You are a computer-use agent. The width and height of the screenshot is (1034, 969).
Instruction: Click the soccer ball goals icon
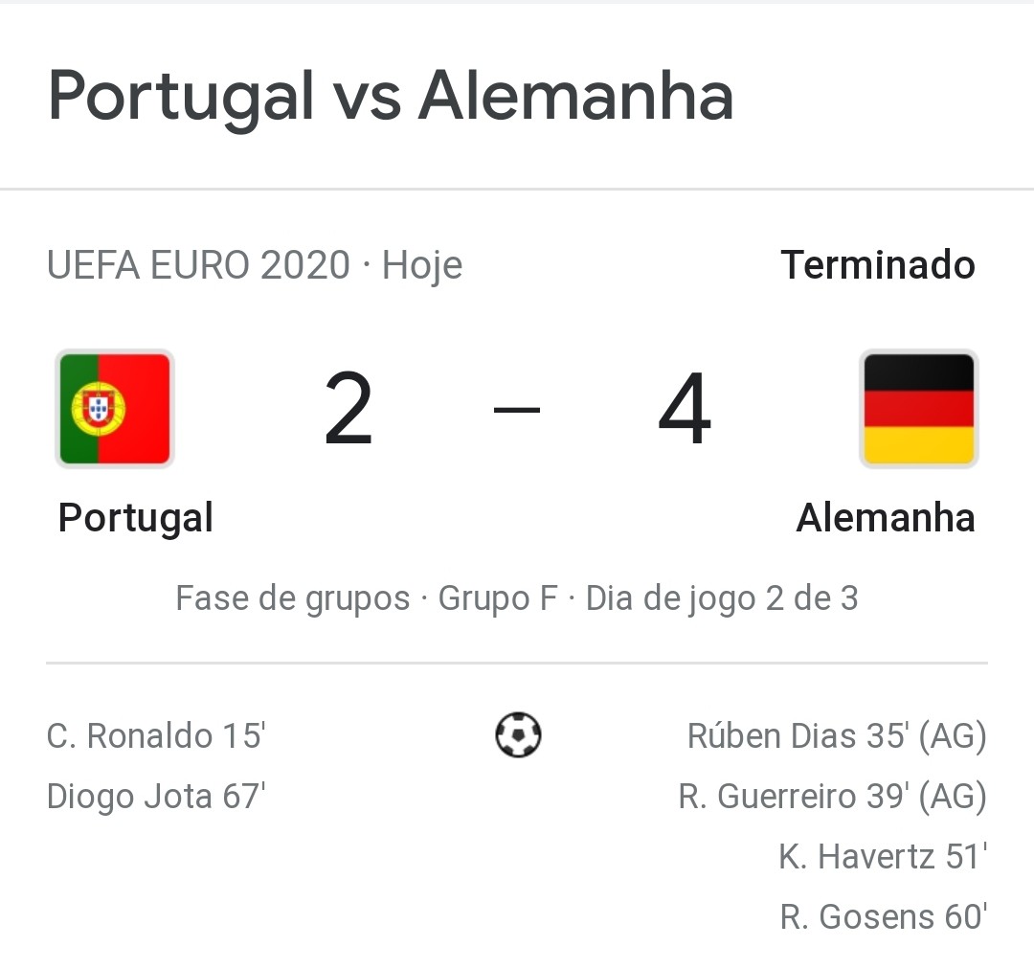click(518, 734)
